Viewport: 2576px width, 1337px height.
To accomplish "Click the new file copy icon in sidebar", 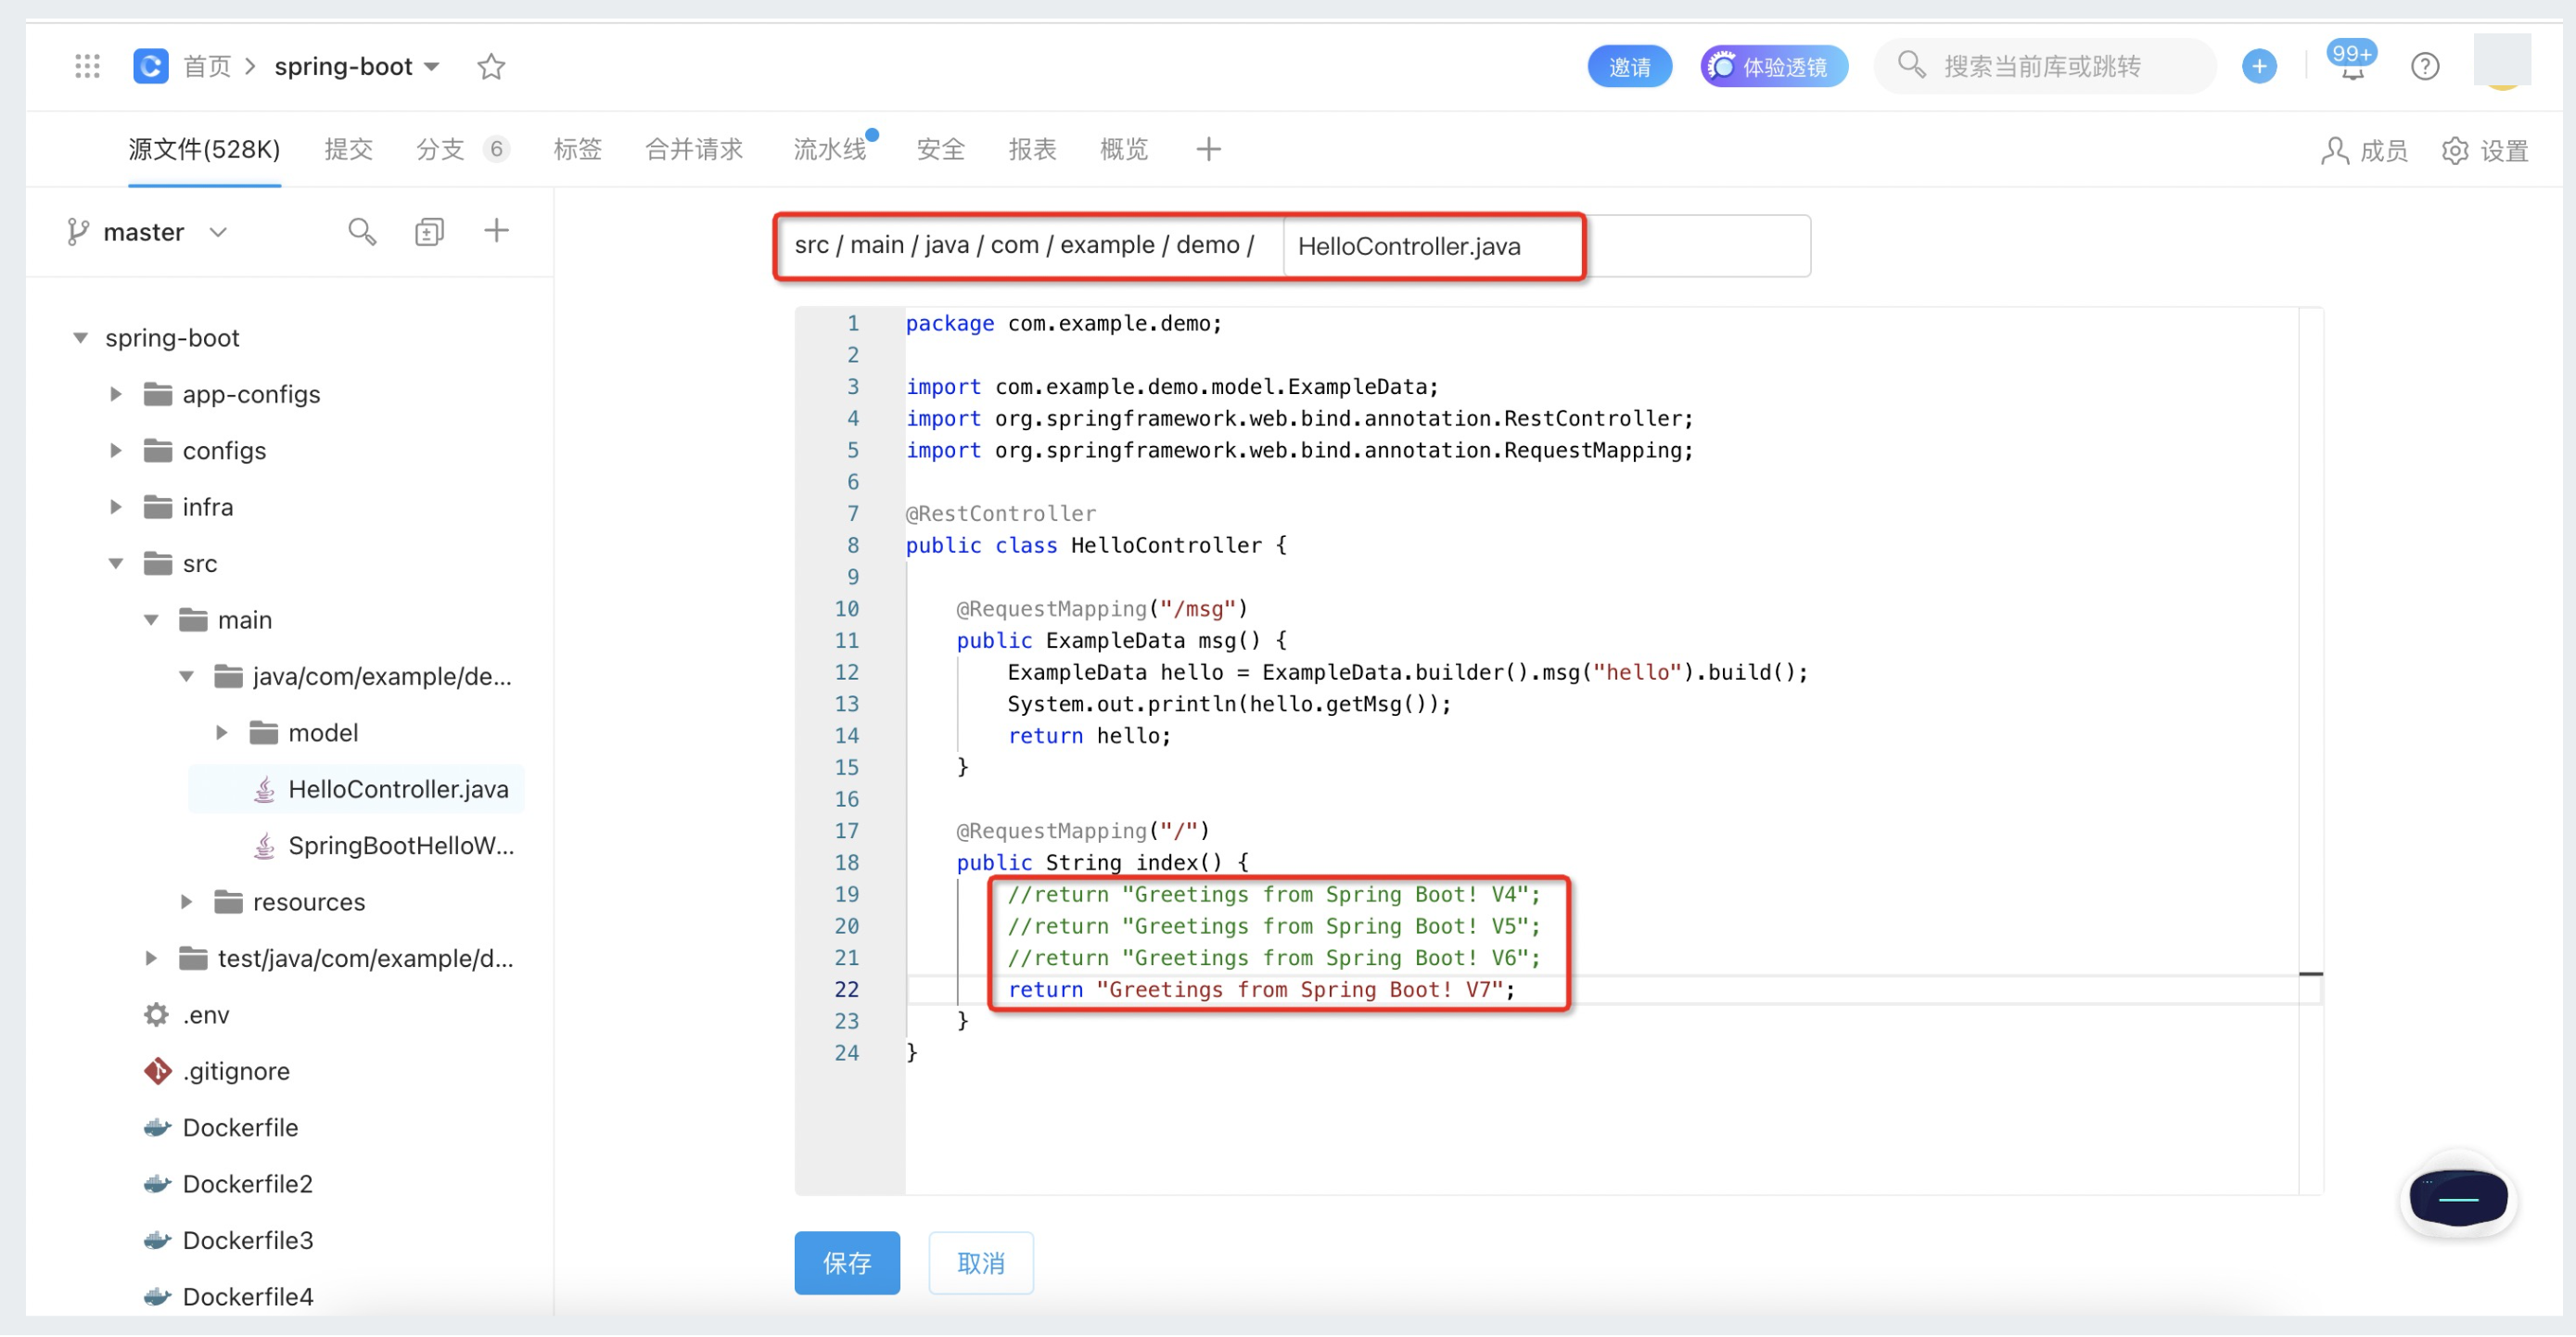I will pos(429,232).
